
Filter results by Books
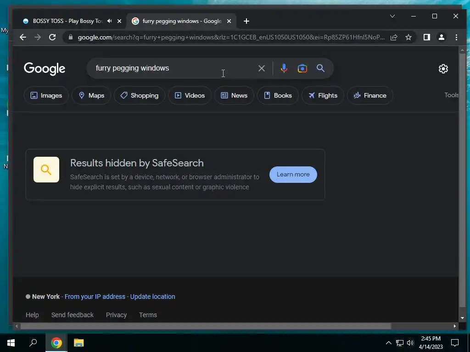pyautogui.click(x=278, y=95)
